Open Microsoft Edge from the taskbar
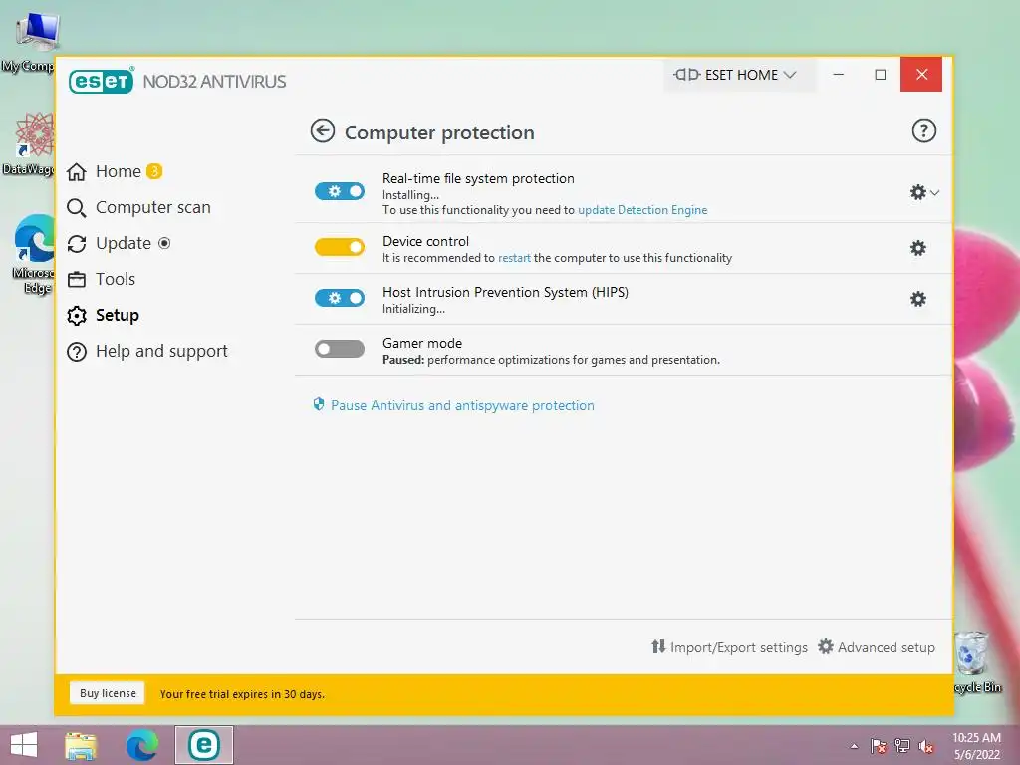This screenshot has height=765, width=1020. pyautogui.click(x=141, y=745)
